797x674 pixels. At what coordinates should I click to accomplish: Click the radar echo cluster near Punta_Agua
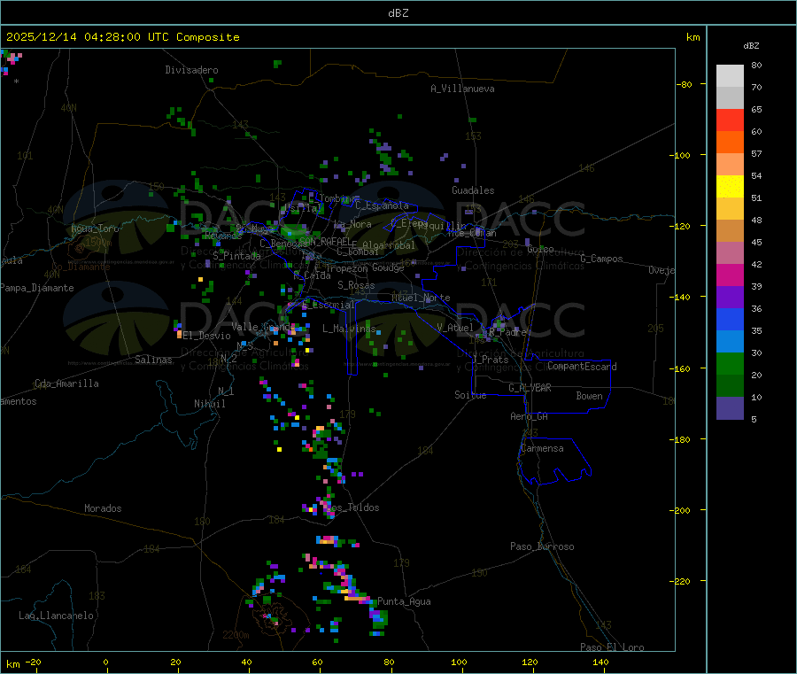click(378, 620)
